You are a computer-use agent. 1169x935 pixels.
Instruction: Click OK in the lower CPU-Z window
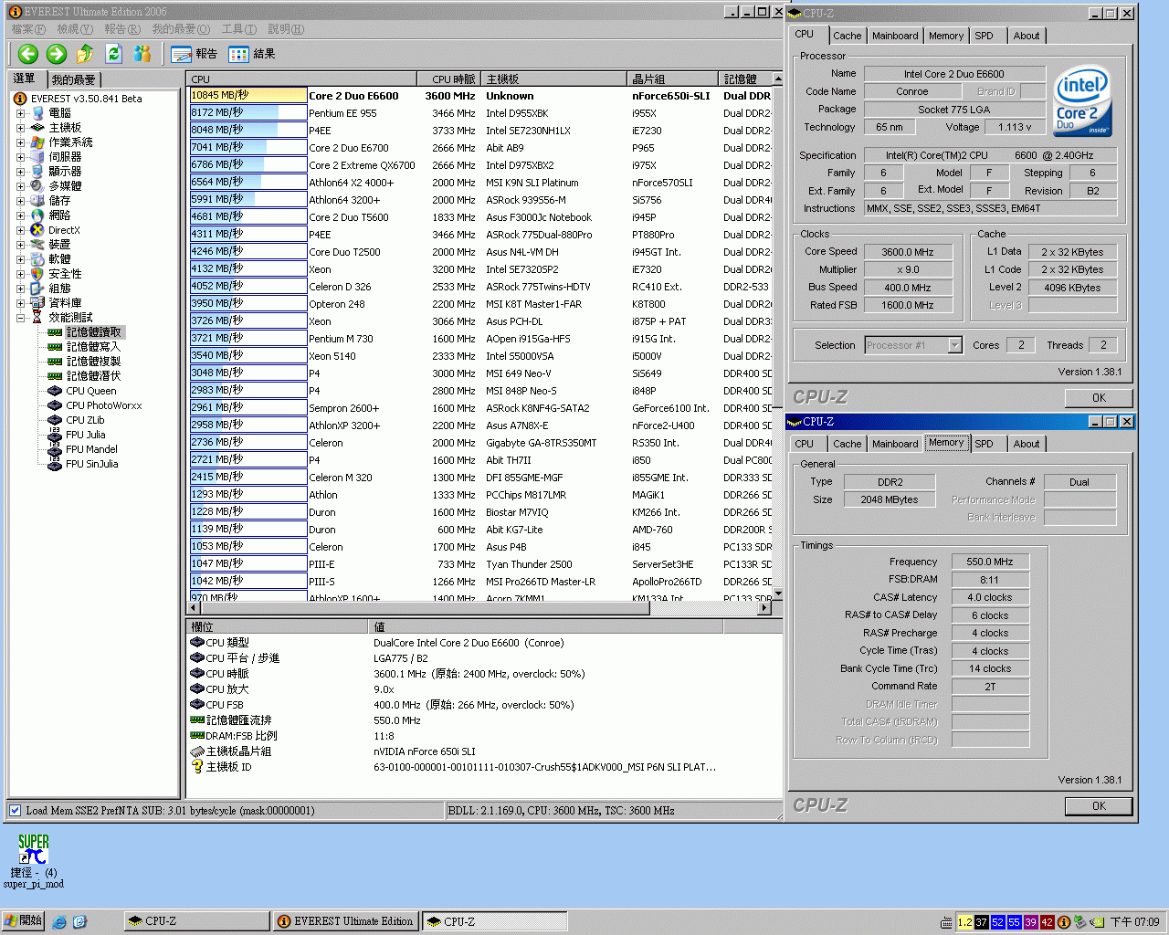1099,806
